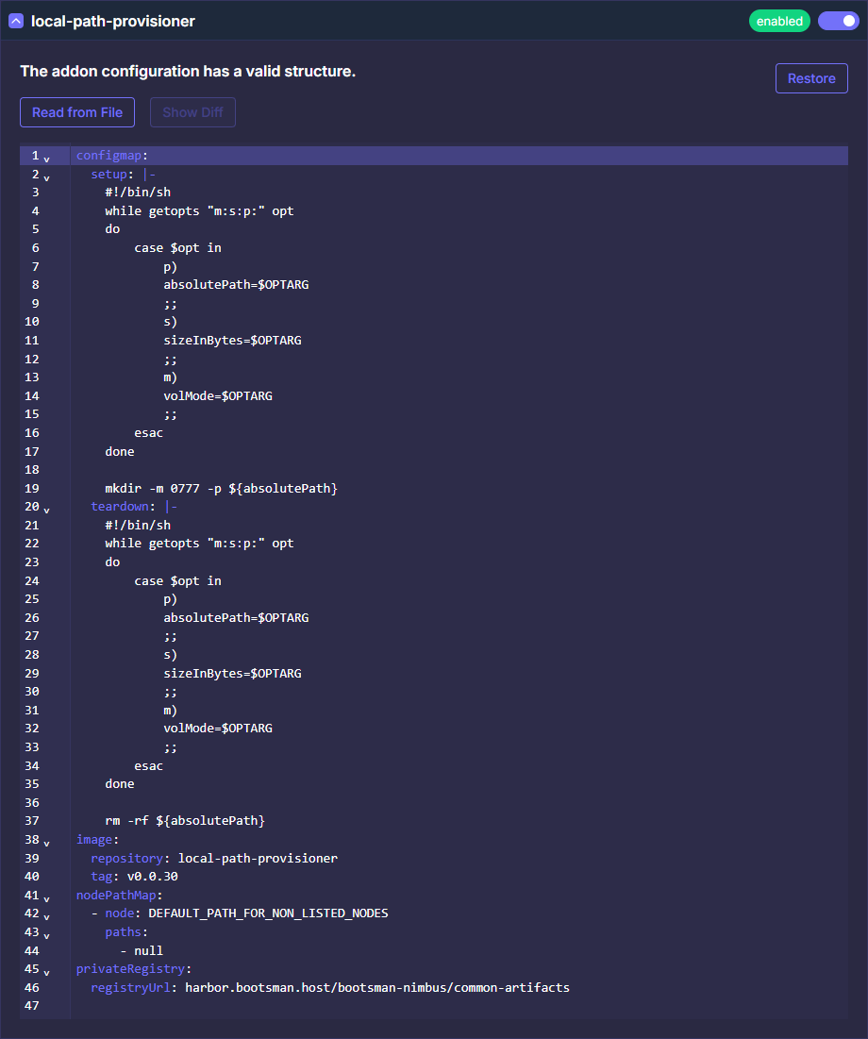Click the tag version v0.0.30 text
The image size is (868, 1039).
coord(152,876)
